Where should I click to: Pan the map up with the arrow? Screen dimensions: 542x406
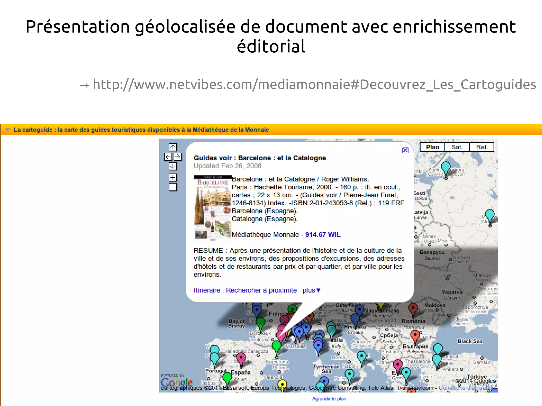173,147
